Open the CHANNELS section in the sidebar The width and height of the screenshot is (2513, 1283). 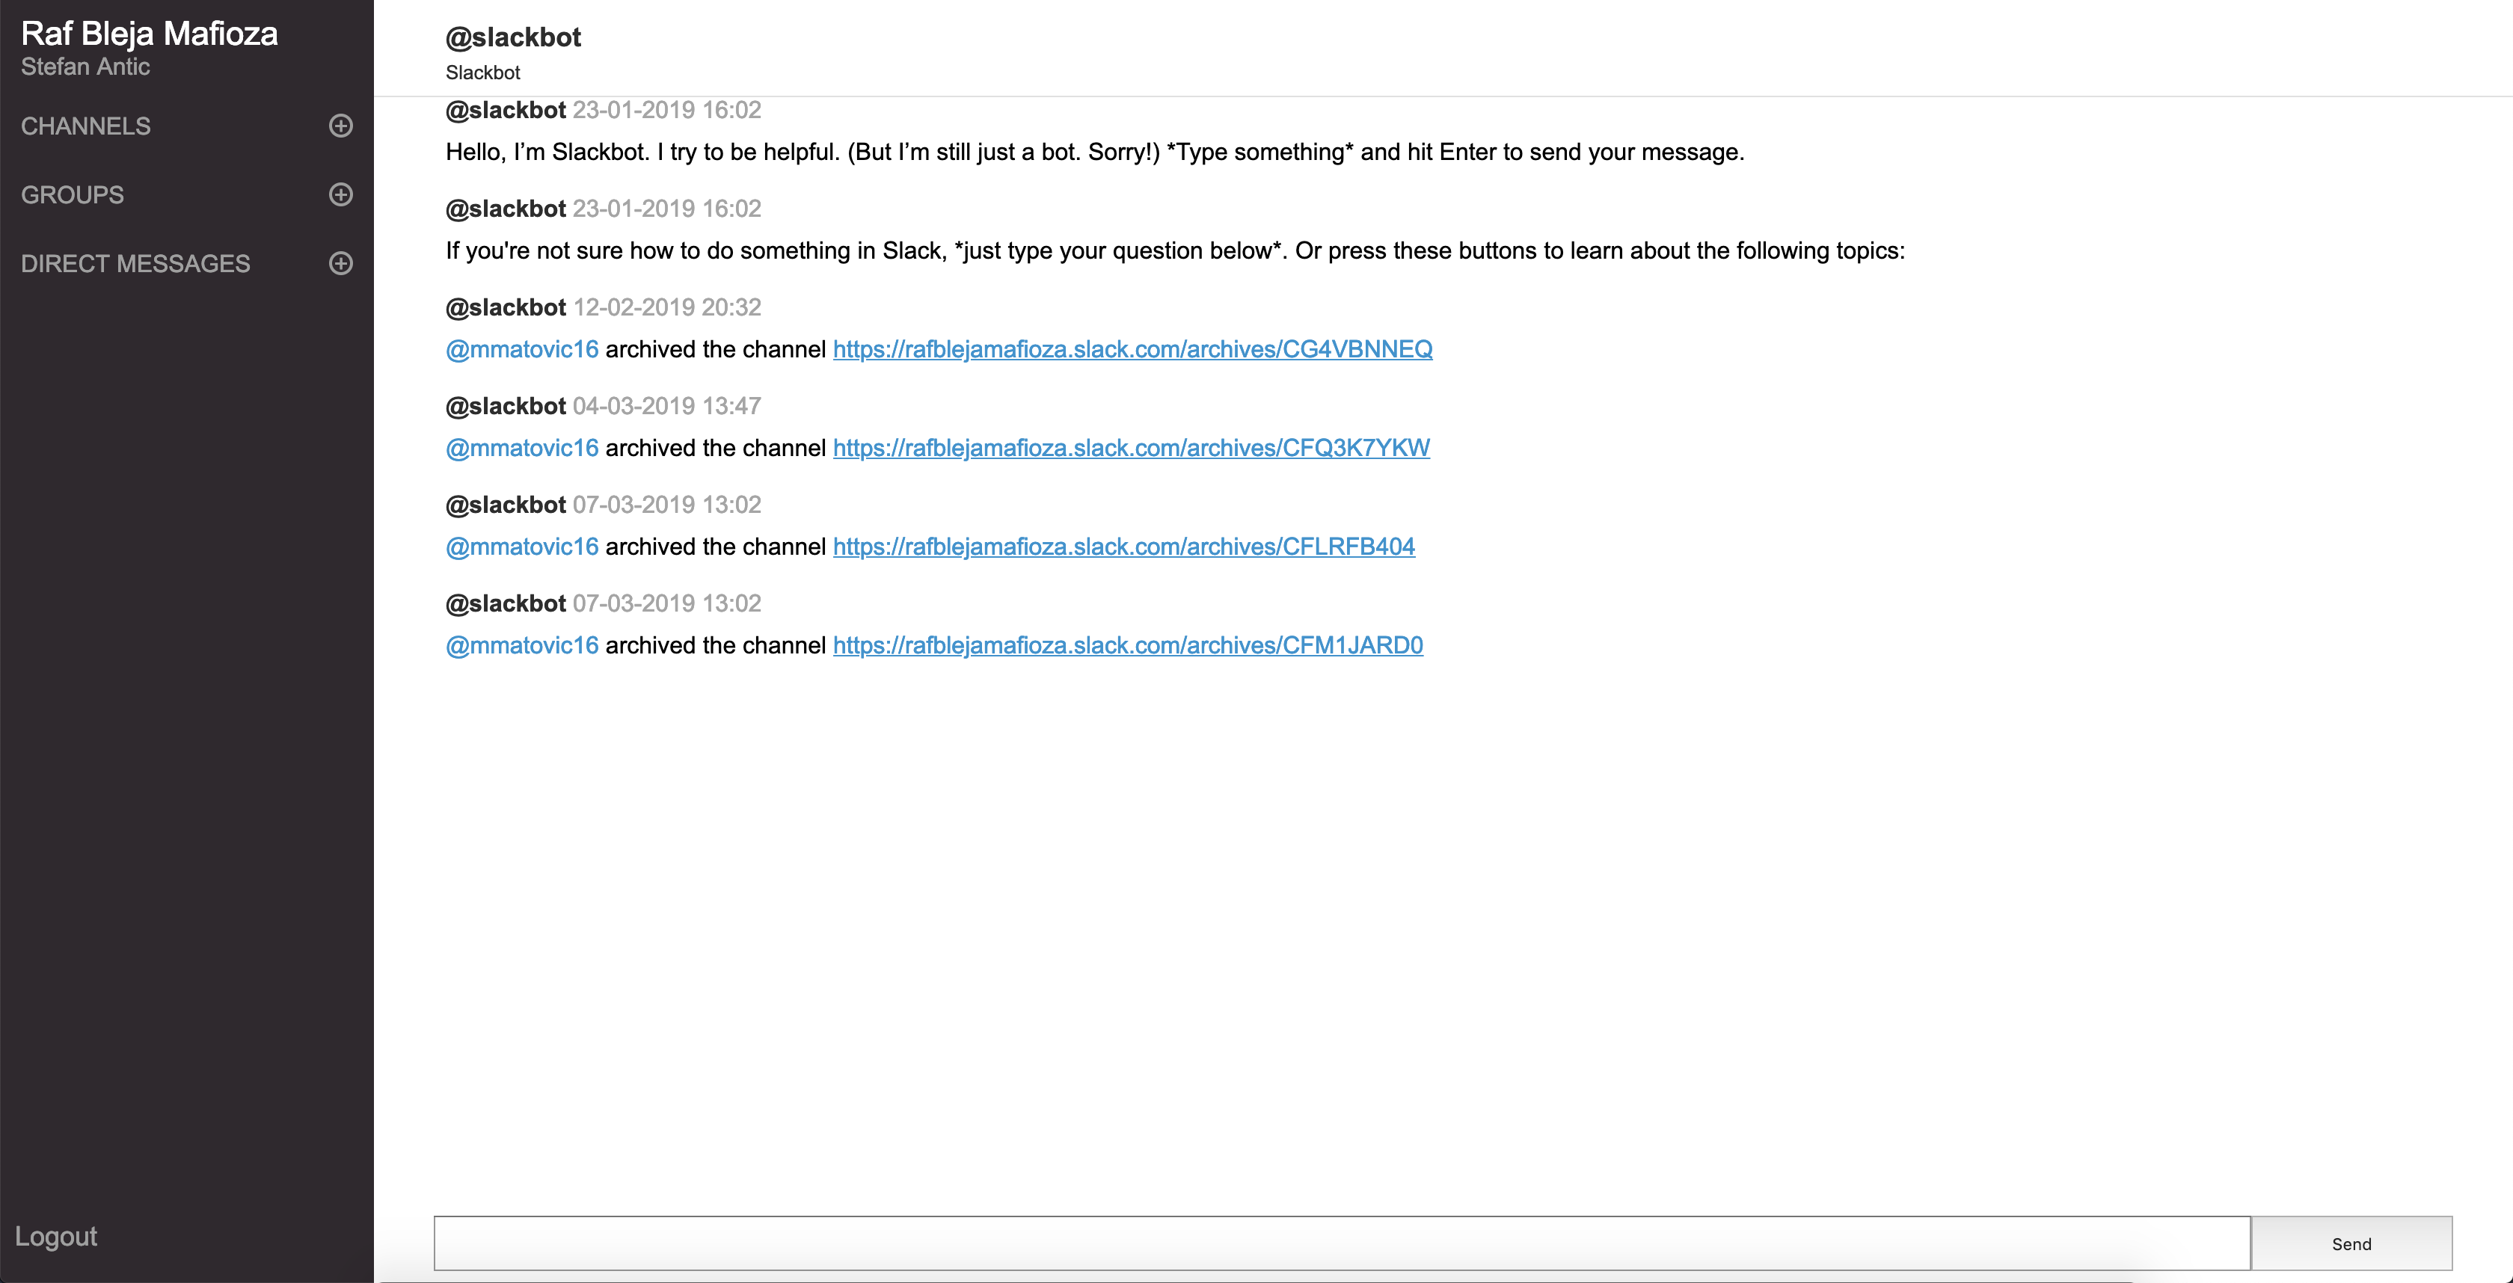point(86,127)
